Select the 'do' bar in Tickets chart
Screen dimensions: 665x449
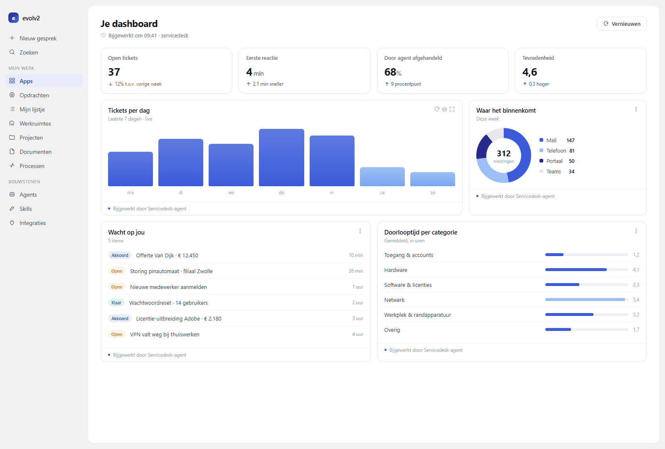point(281,158)
